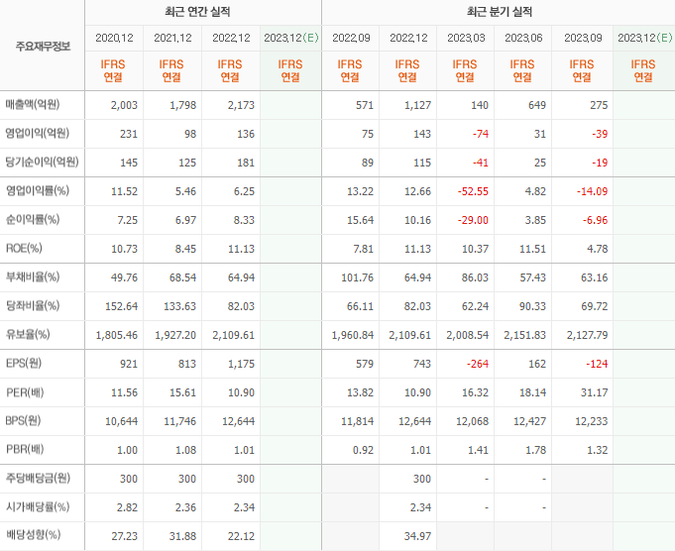Image resolution: width=675 pixels, height=551 pixels.
Task: Click reserve ratio value 1,805.46
Action: tap(117, 335)
